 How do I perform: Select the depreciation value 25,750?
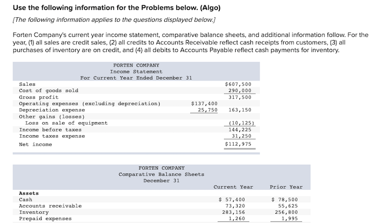pyautogui.click(x=208, y=110)
